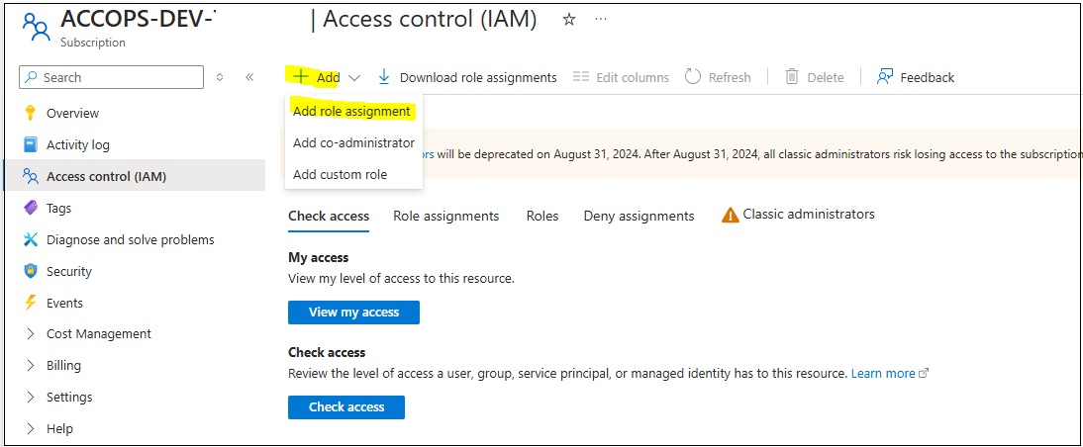Click the Tags icon in sidebar
This screenshot has width=1083, height=447.
click(x=30, y=208)
